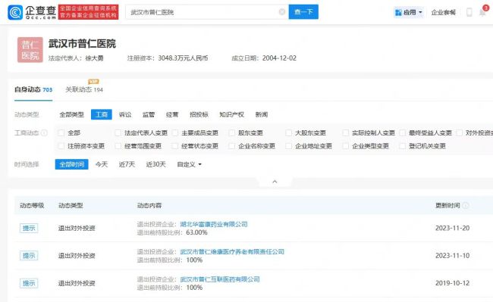
Task: Click the 动态内容 column header
Action: pyautogui.click(x=149, y=205)
